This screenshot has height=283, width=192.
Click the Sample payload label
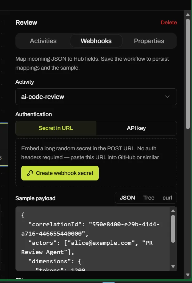coord(35,198)
